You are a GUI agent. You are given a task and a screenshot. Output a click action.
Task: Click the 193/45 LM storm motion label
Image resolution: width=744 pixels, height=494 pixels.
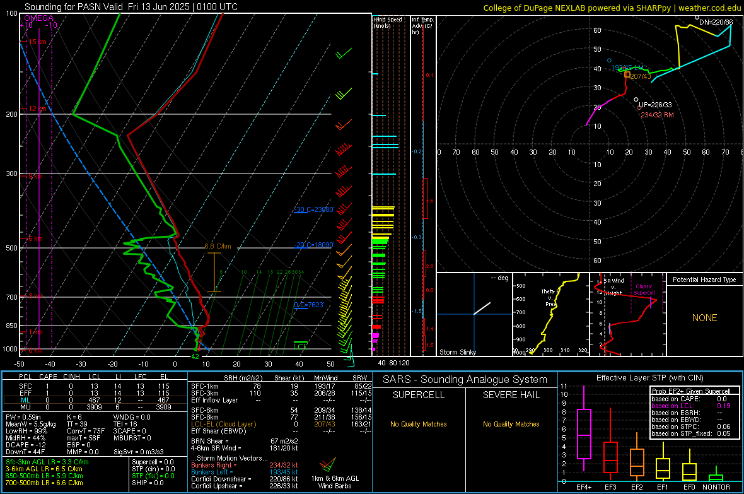(x=627, y=68)
